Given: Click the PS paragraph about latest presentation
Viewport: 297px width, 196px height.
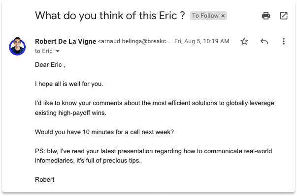Looking at the screenshot, I should click(x=153, y=156).
